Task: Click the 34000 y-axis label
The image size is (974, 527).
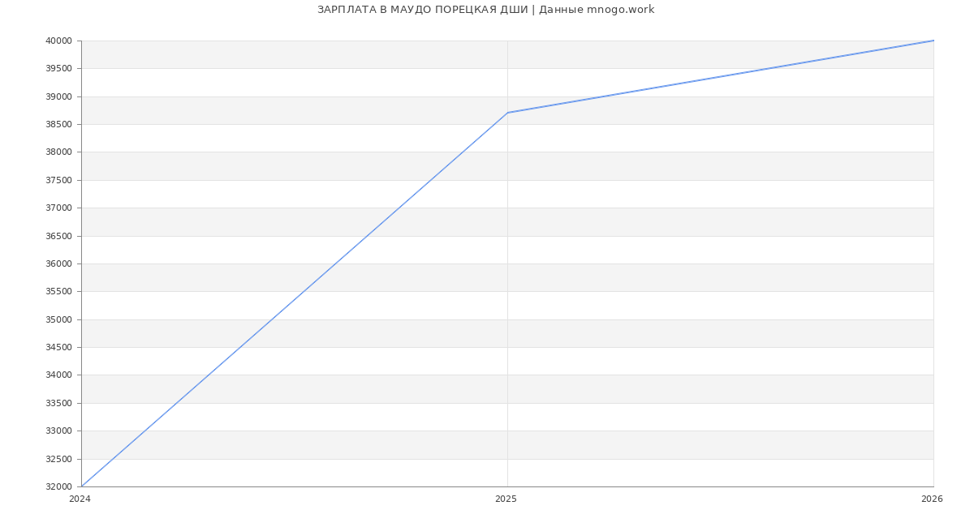Action: tap(59, 375)
